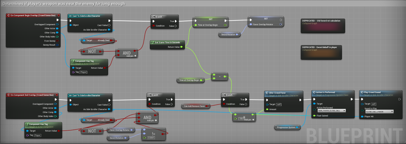Click Amount input pin on Alter Crowd Favor

(267, 109)
